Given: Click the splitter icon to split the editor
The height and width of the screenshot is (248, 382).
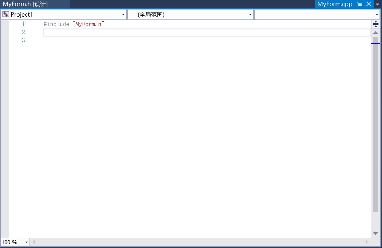Looking at the screenshot, I should [x=376, y=24].
